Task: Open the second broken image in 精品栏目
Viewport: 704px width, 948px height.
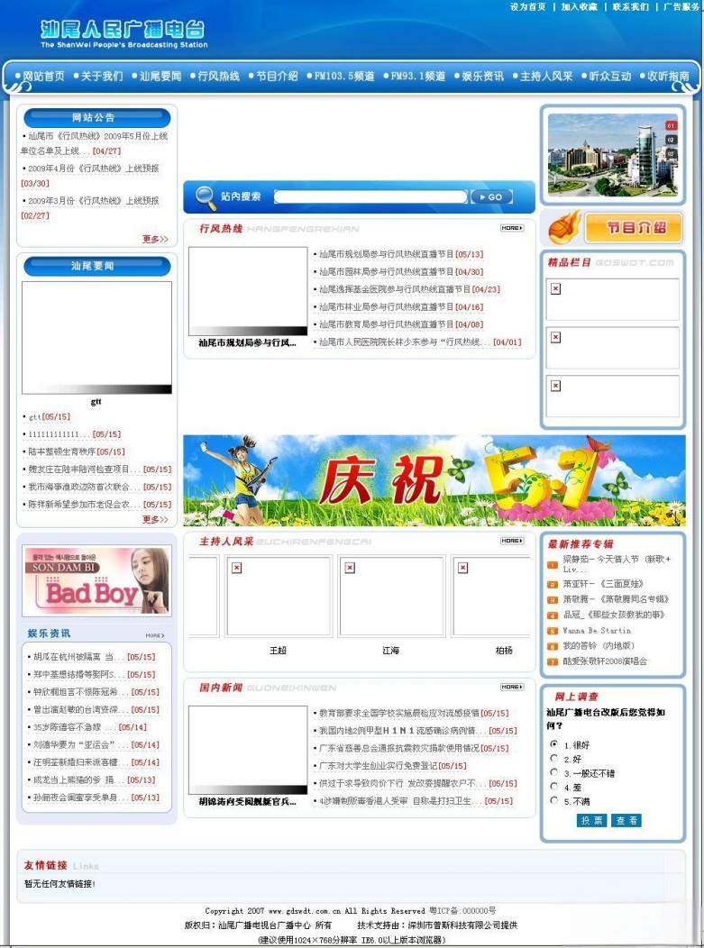Action: click(555, 337)
